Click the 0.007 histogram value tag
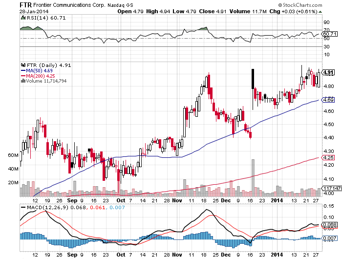342x259 pixels. tap(330, 238)
